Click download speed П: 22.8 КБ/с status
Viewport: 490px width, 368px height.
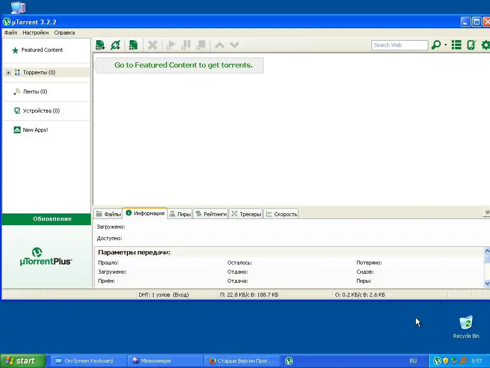click(x=249, y=295)
